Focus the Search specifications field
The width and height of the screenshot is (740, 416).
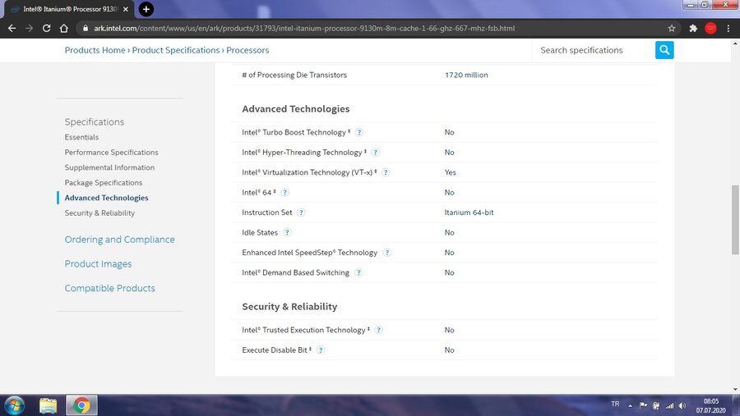click(593, 50)
